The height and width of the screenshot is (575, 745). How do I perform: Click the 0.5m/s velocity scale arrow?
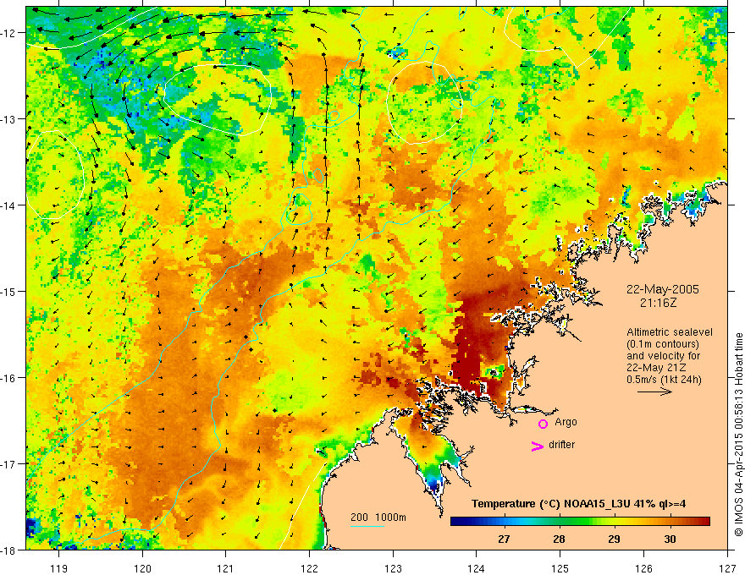(654, 392)
